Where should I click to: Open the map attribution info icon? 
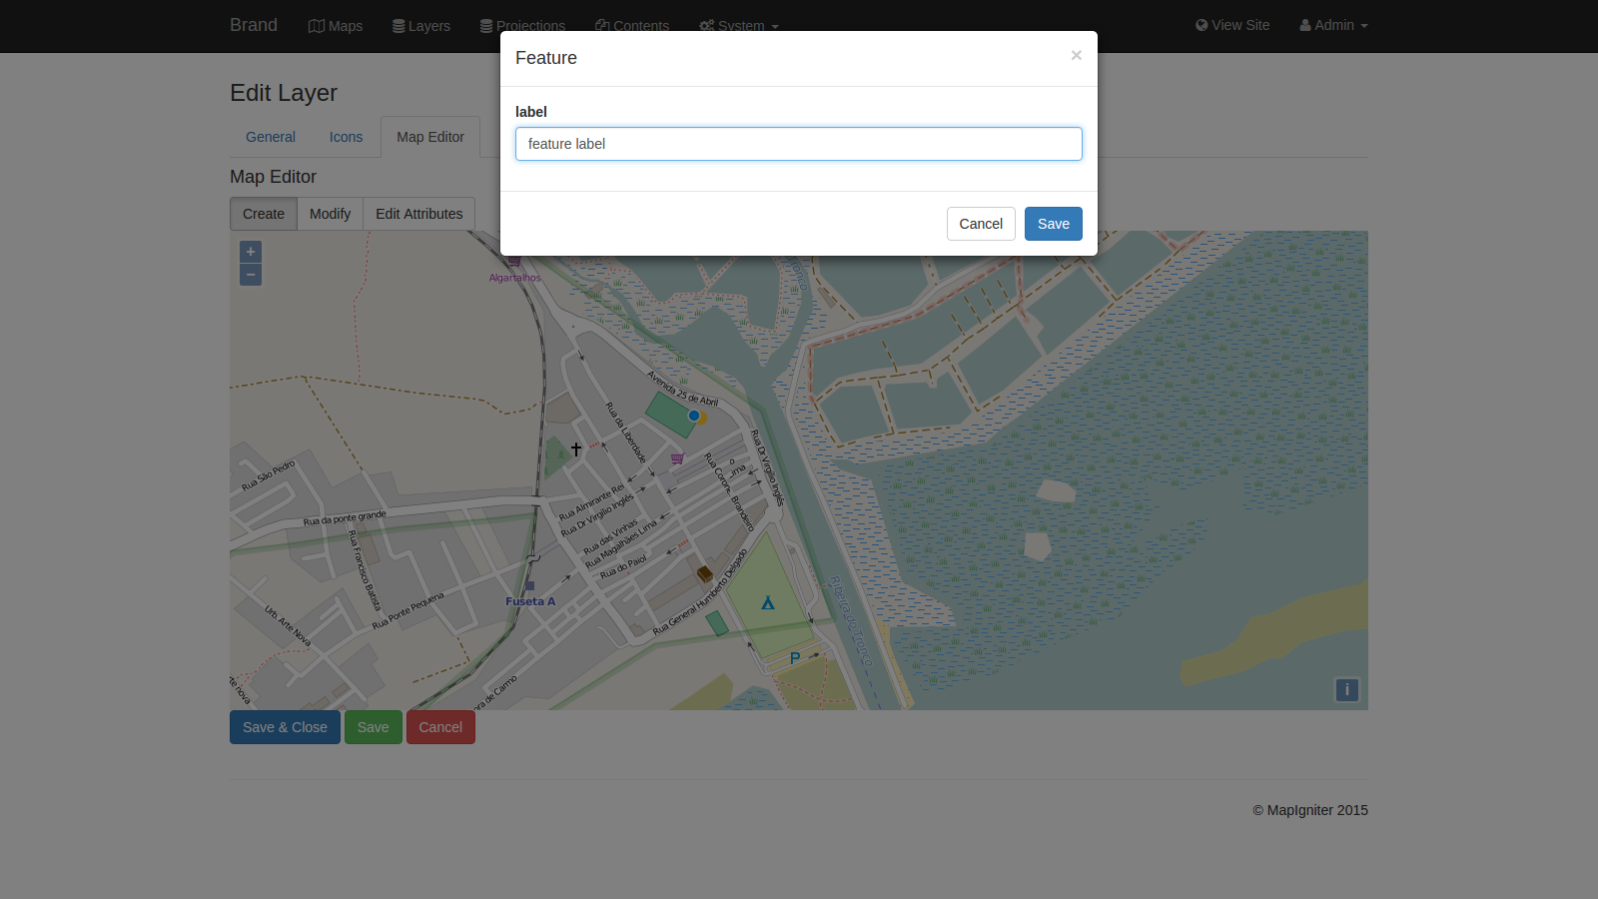(1346, 690)
